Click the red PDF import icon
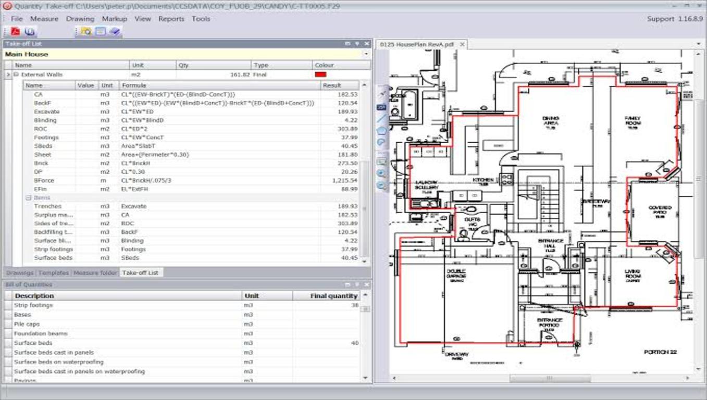707x400 pixels. (x=15, y=32)
